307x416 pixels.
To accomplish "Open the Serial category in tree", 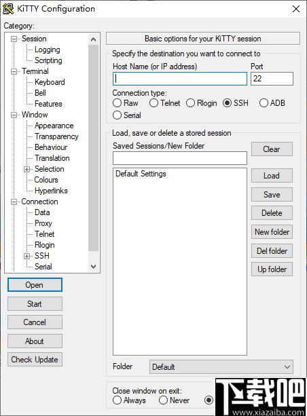I will (43, 267).
